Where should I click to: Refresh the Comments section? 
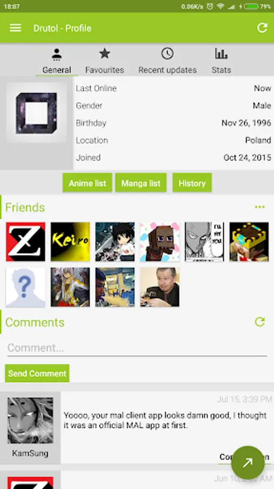(x=260, y=322)
